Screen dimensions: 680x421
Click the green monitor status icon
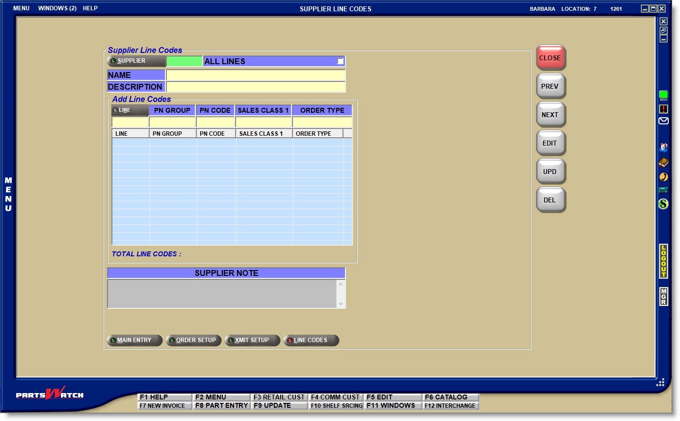click(x=663, y=95)
